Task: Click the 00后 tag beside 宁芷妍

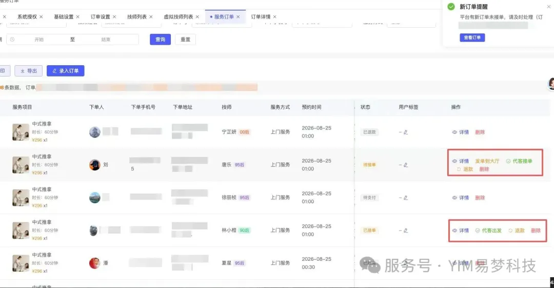Action: tap(245, 132)
